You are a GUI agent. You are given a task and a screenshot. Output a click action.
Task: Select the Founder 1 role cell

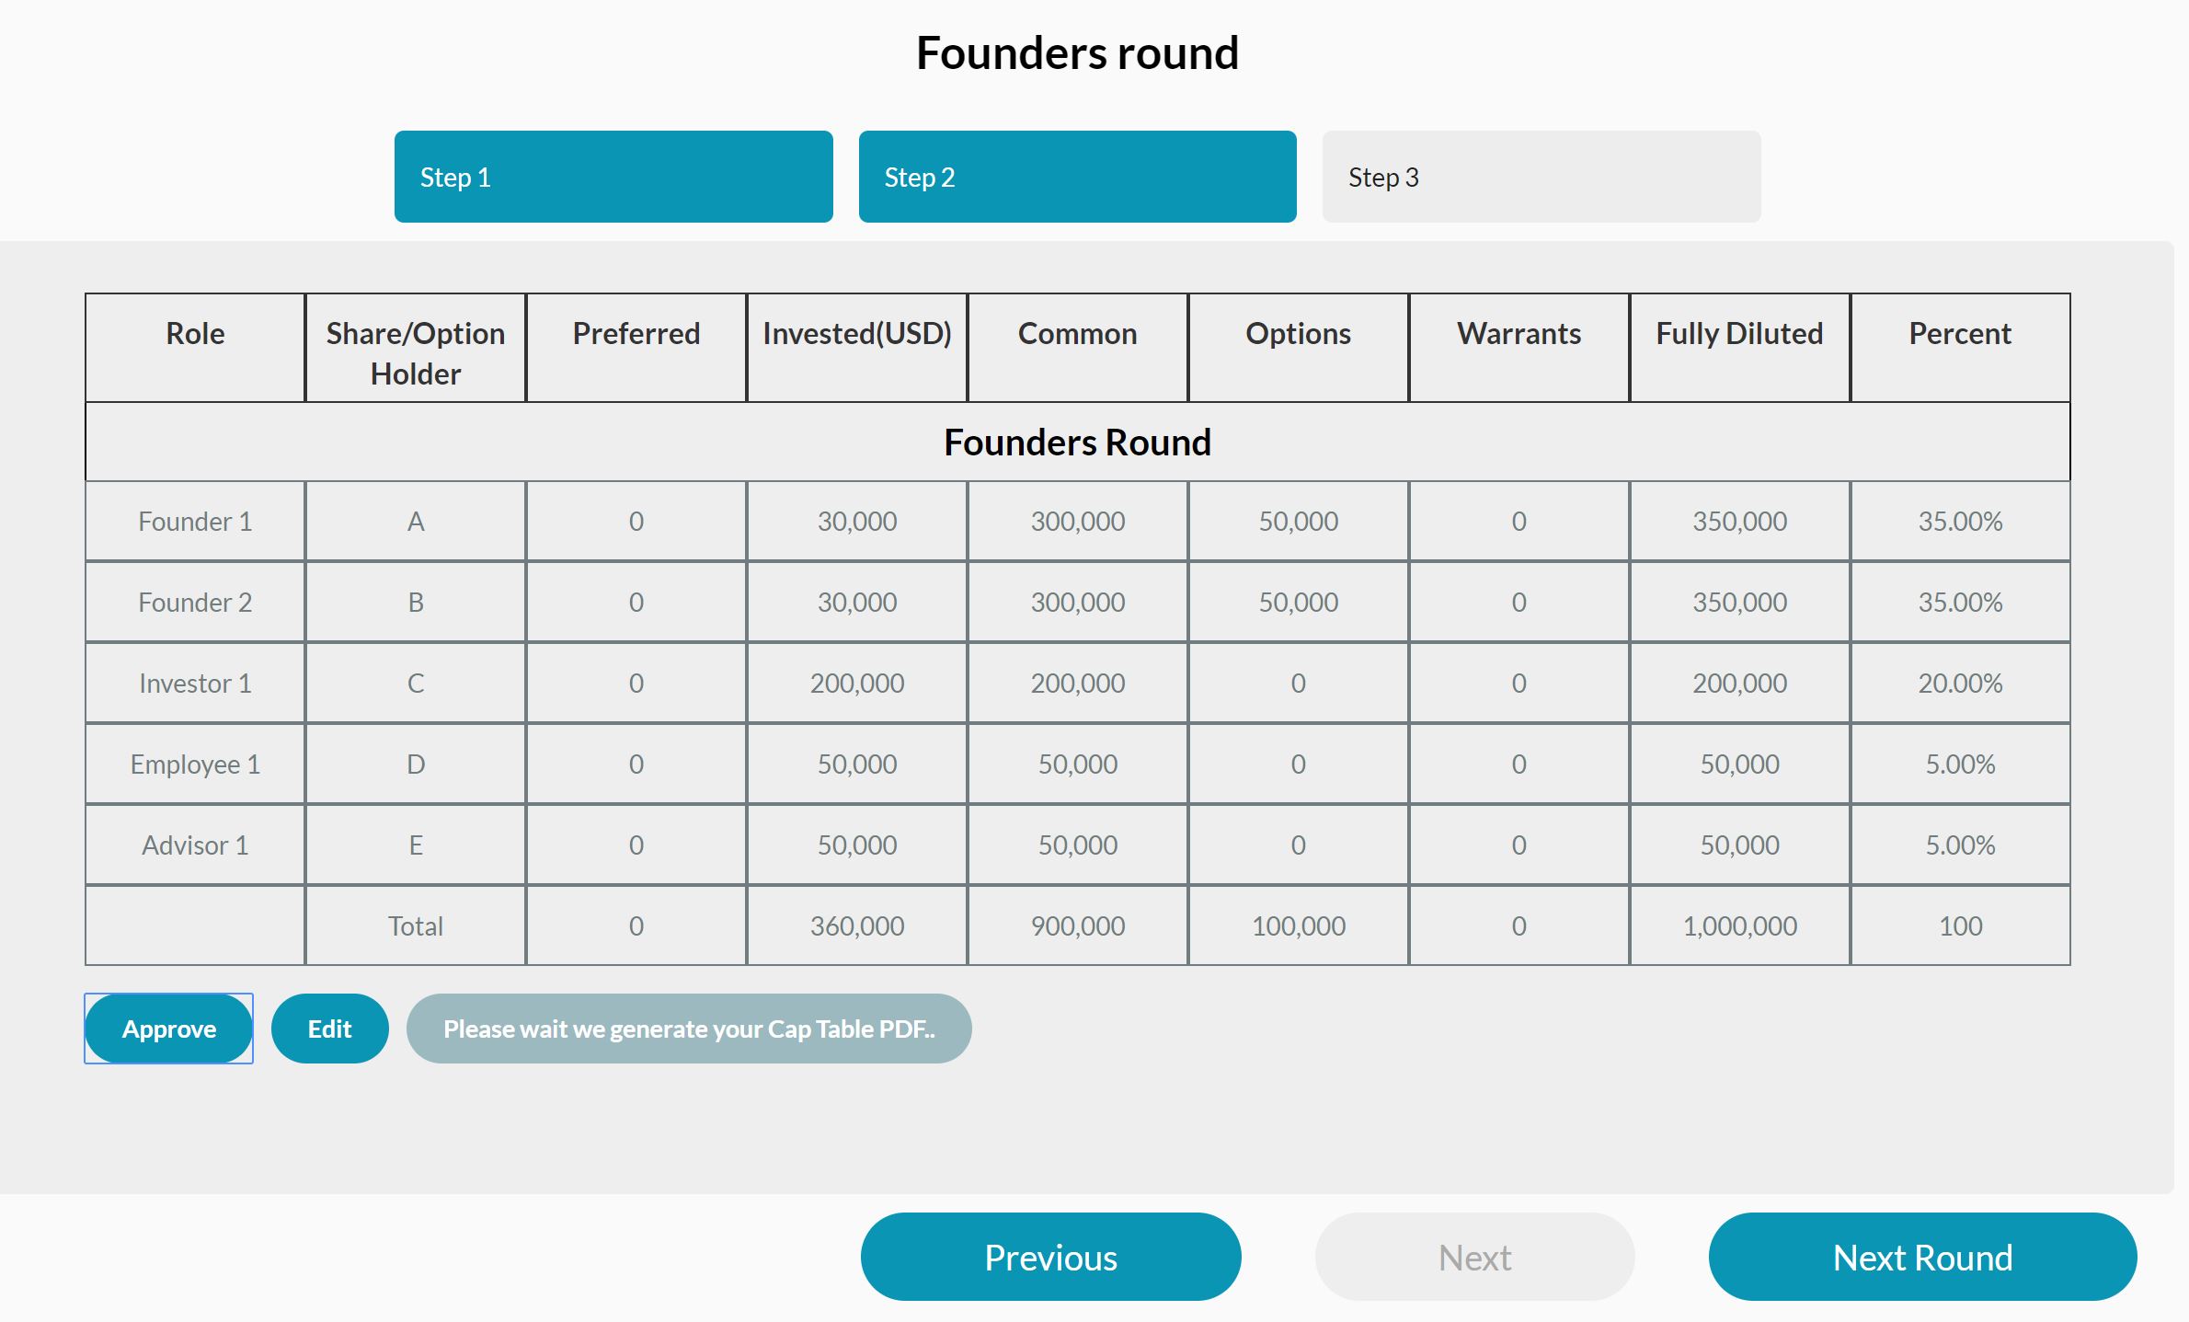195,522
